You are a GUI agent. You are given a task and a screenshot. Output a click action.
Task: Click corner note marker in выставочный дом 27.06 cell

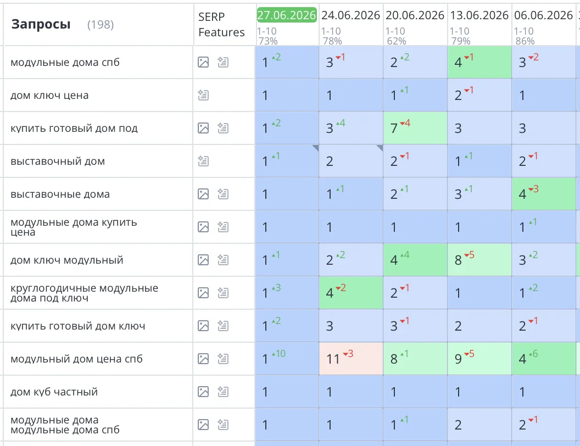click(315, 148)
